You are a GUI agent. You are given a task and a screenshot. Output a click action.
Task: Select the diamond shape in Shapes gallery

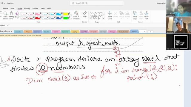(91, 18)
